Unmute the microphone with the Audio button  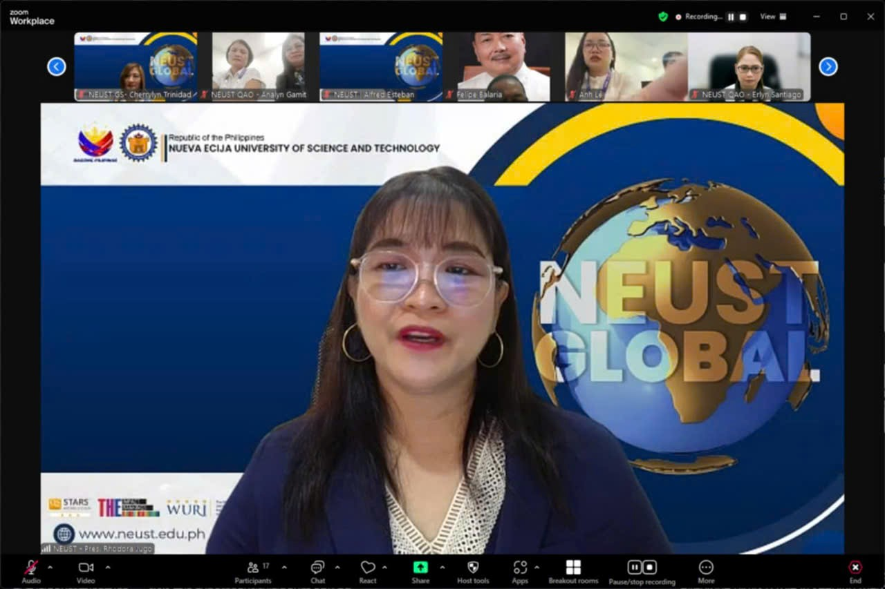31,571
